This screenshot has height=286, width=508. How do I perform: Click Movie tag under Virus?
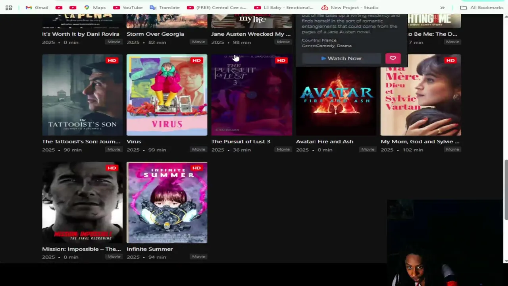tap(198, 149)
